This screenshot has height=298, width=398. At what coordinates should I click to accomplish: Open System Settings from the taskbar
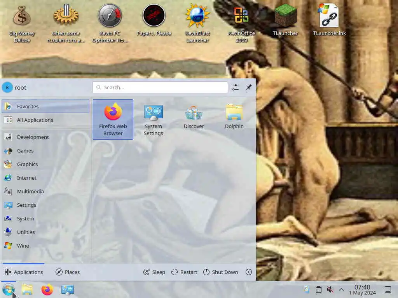click(68, 289)
